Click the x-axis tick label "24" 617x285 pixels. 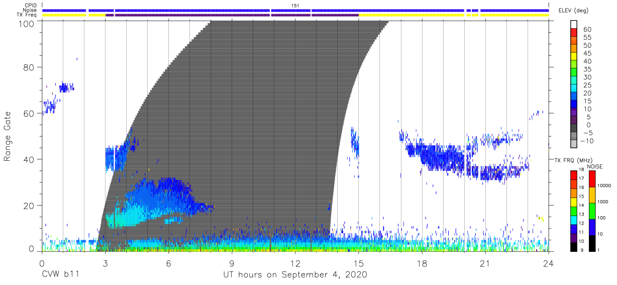548,263
